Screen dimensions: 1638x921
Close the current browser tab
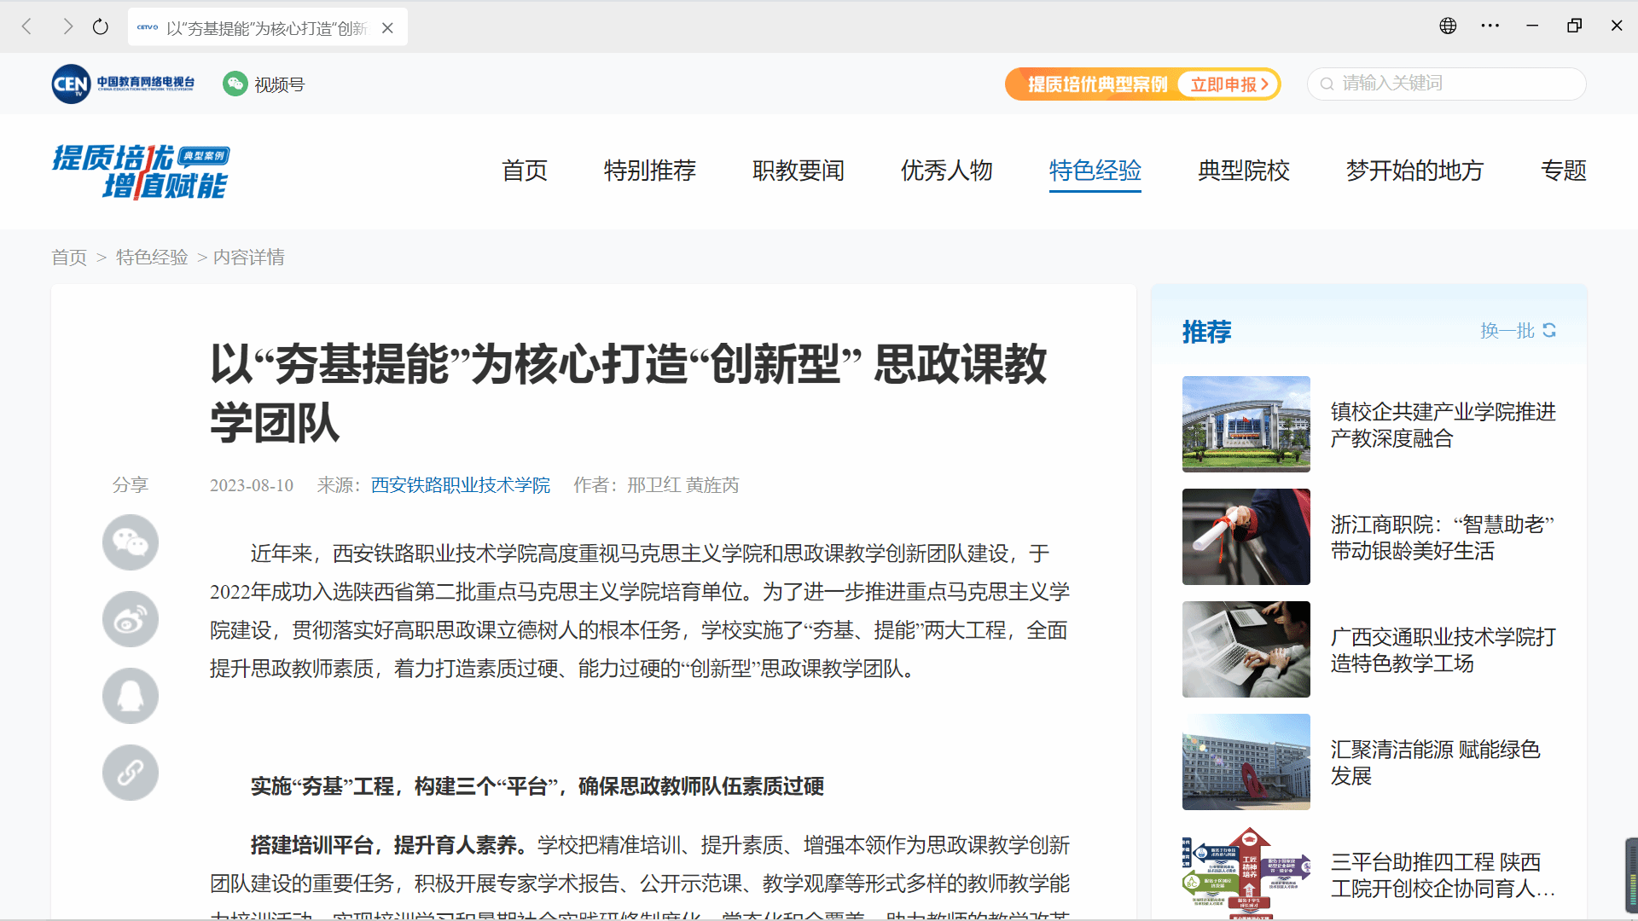tap(387, 28)
